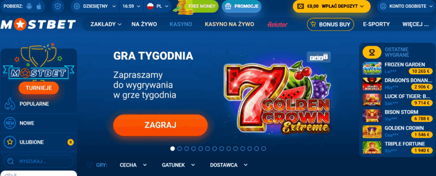Expand the Dziesiętny odds format dropdown
The image size is (436, 176).
coord(95,6)
